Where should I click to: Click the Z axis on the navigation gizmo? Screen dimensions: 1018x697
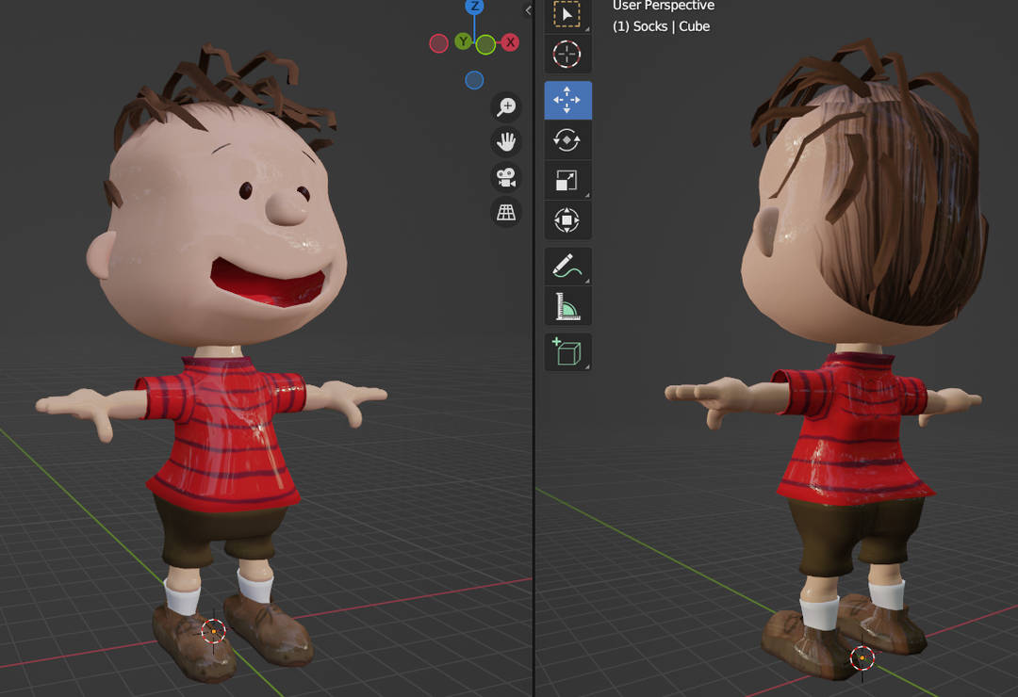[x=474, y=8]
